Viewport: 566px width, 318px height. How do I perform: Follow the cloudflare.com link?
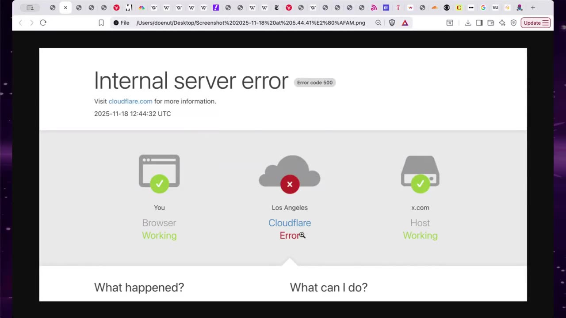click(x=130, y=101)
